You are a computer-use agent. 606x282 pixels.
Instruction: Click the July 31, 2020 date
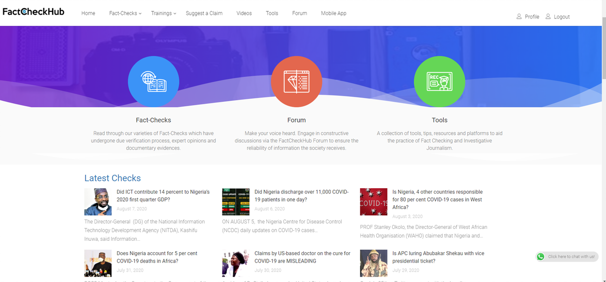[130, 271]
